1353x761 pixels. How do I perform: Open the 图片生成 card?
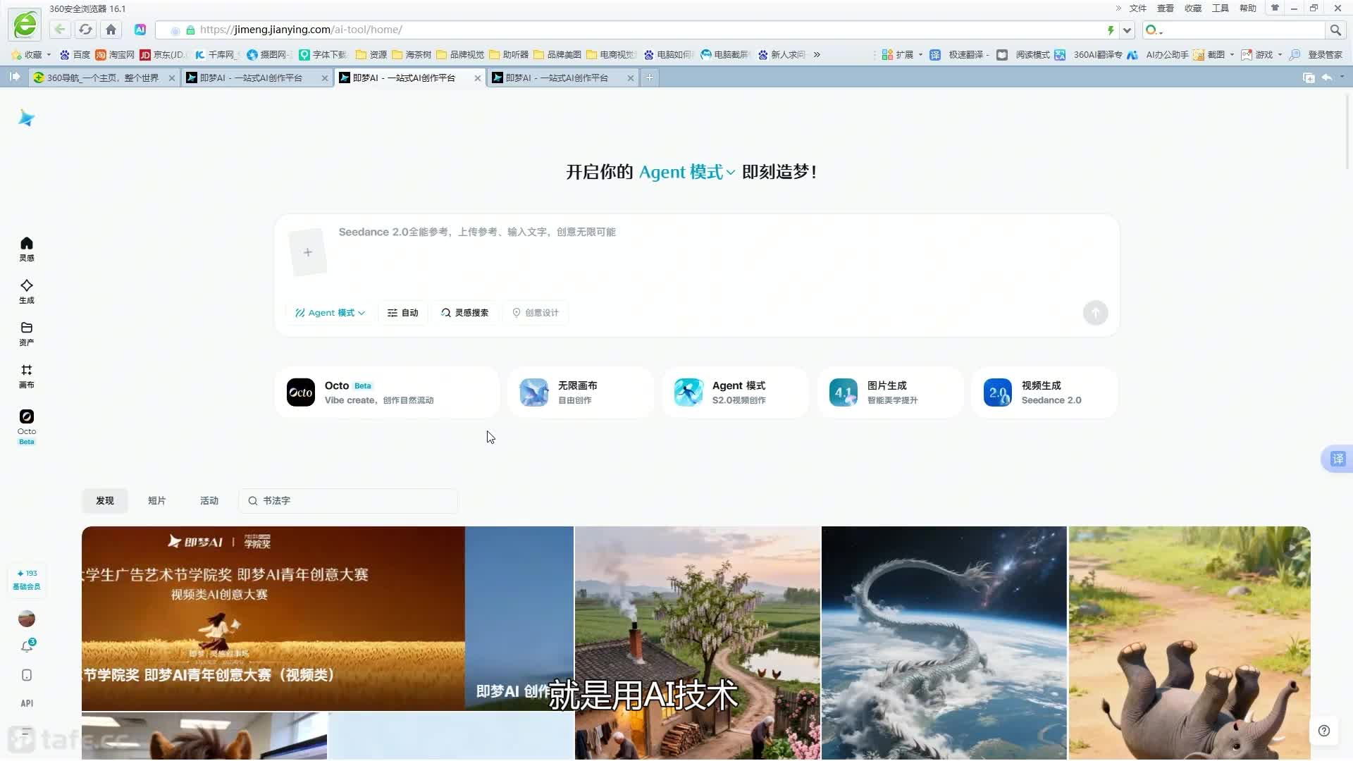tap(890, 392)
